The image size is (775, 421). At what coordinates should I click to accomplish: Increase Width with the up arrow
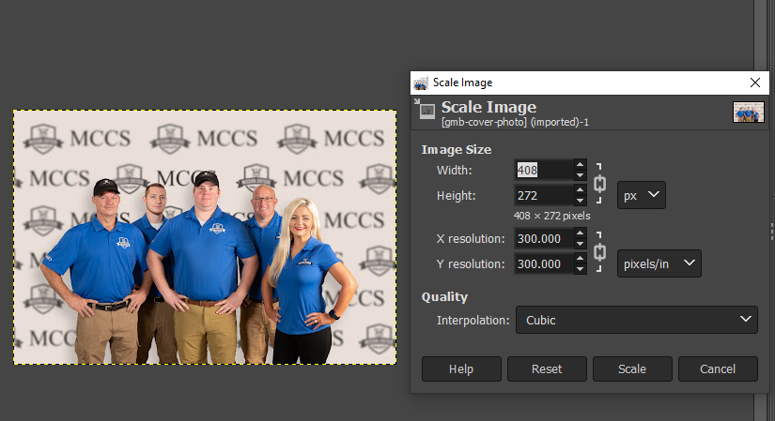[x=581, y=165]
